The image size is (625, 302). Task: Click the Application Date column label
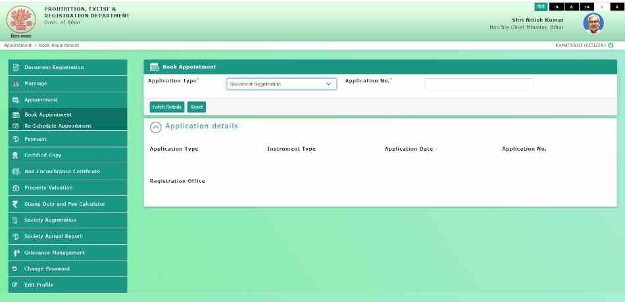(x=409, y=149)
